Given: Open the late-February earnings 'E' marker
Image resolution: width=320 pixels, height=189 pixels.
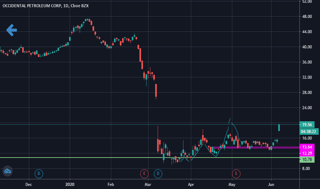Looking at the screenshot, I should point(144,174).
